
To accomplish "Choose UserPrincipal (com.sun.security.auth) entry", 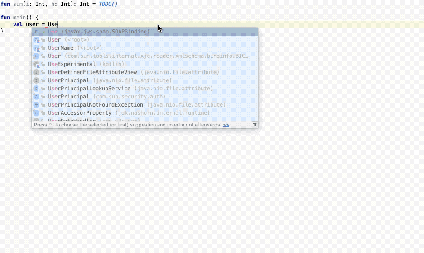I will pyautogui.click(x=145, y=97).
